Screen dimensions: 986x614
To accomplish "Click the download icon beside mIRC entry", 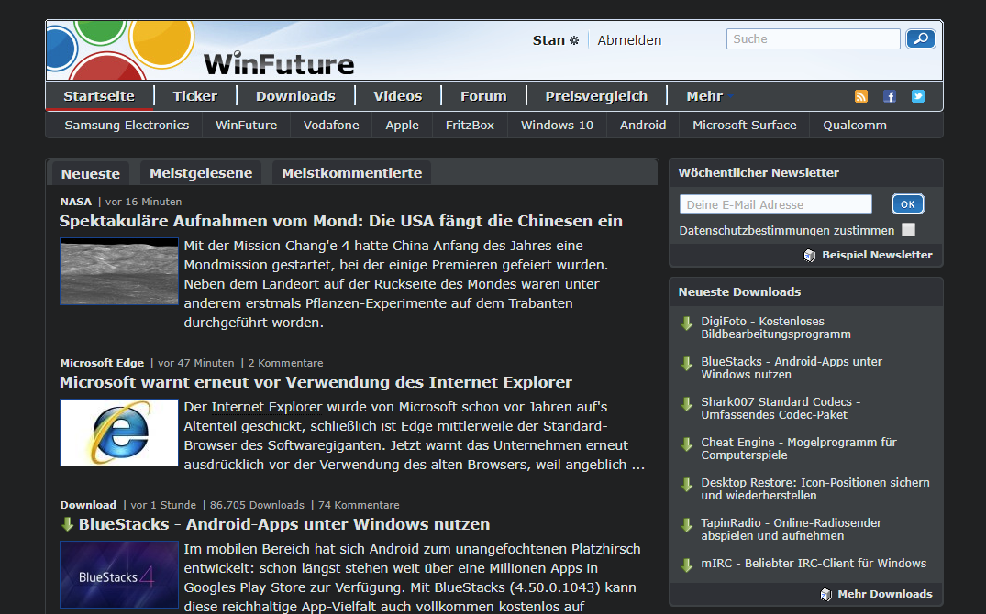I will click(687, 563).
